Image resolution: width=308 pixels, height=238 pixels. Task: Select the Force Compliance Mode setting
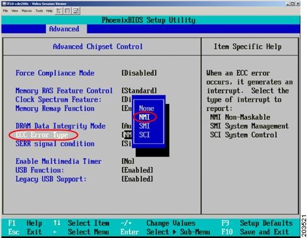click(x=55, y=73)
